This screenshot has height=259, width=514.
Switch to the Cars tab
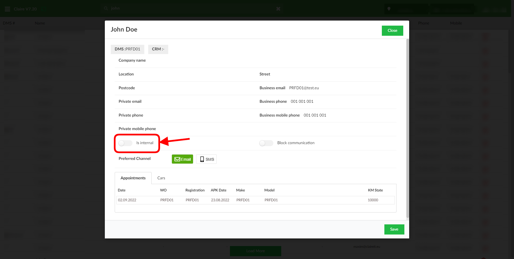coord(161,178)
